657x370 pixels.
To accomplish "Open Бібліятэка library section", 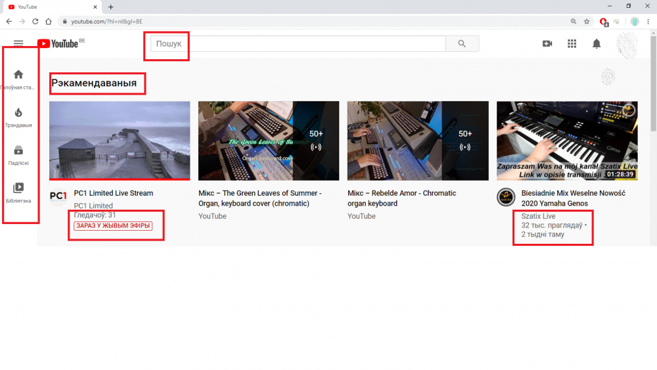I will pos(18,193).
